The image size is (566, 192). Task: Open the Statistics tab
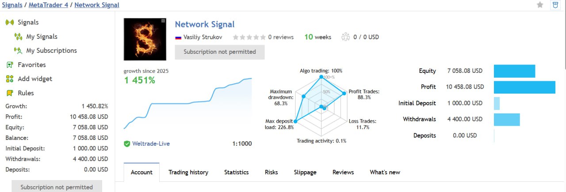236,172
